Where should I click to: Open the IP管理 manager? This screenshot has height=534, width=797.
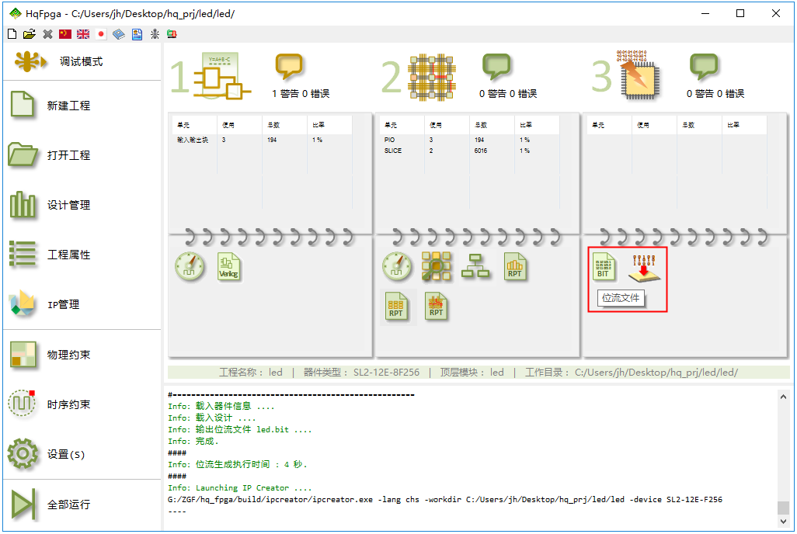[64, 304]
